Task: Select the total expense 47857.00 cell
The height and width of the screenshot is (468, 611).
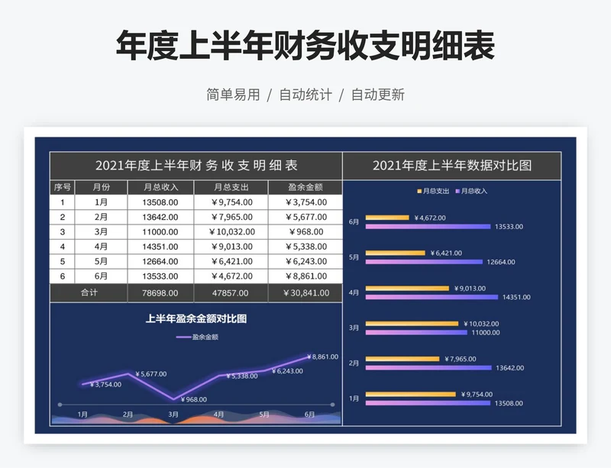Action: click(231, 293)
